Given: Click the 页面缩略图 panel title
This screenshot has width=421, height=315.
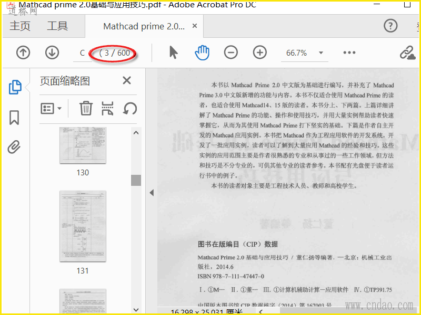Looking at the screenshot, I should click(x=65, y=81).
